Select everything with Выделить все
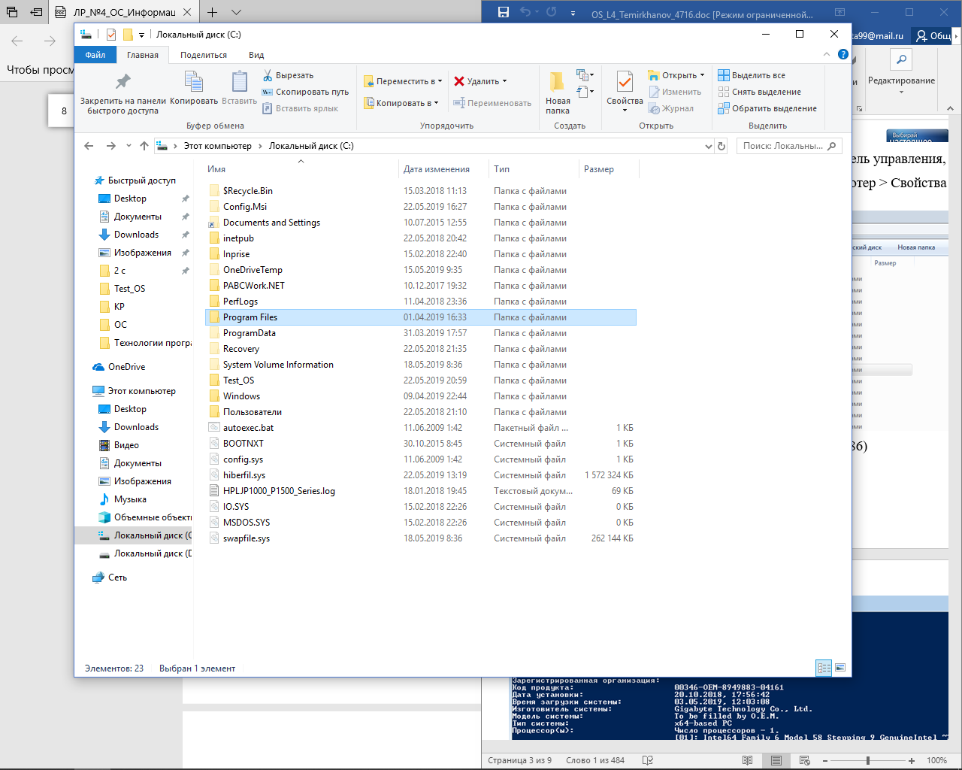Image resolution: width=962 pixels, height=770 pixels. [x=752, y=75]
